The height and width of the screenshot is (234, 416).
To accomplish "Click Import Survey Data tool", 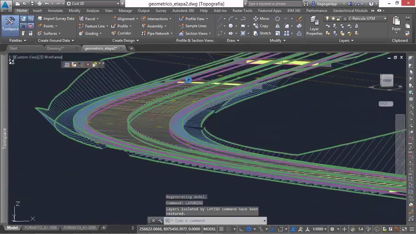I will pos(56,19).
